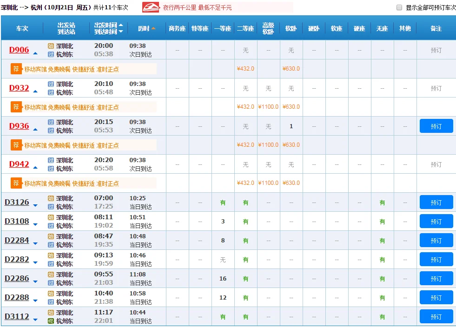Click the 终 terminal station badge for D3112
This screenshot has width=456, height=327.
(49, 320)
